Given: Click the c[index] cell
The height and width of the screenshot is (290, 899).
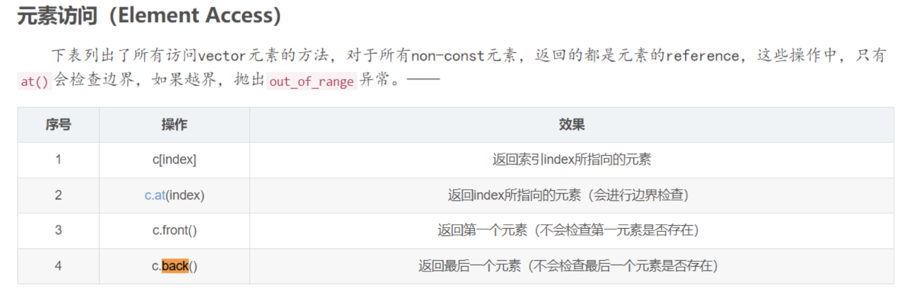Looking at the screenshot, I should (174, 160).
